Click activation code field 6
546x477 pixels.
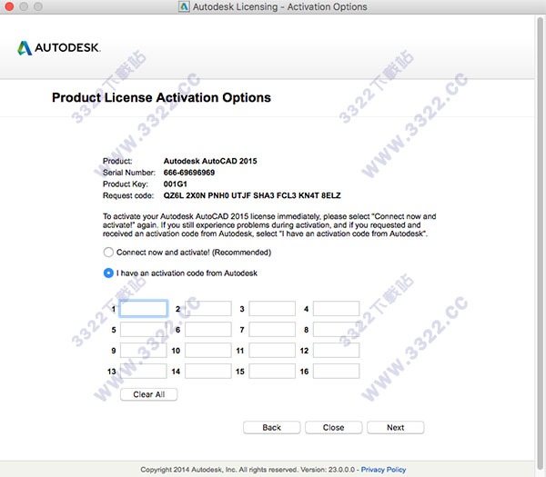[x=207, y=330]
